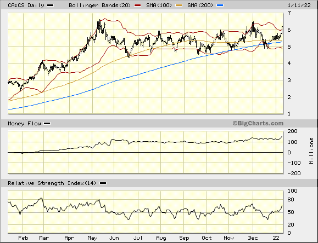Click price axis value 6
318x243 pixels.
289,30
